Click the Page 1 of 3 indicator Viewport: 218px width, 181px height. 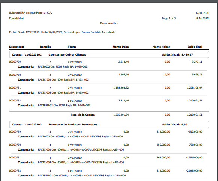(x=169, y=18)
